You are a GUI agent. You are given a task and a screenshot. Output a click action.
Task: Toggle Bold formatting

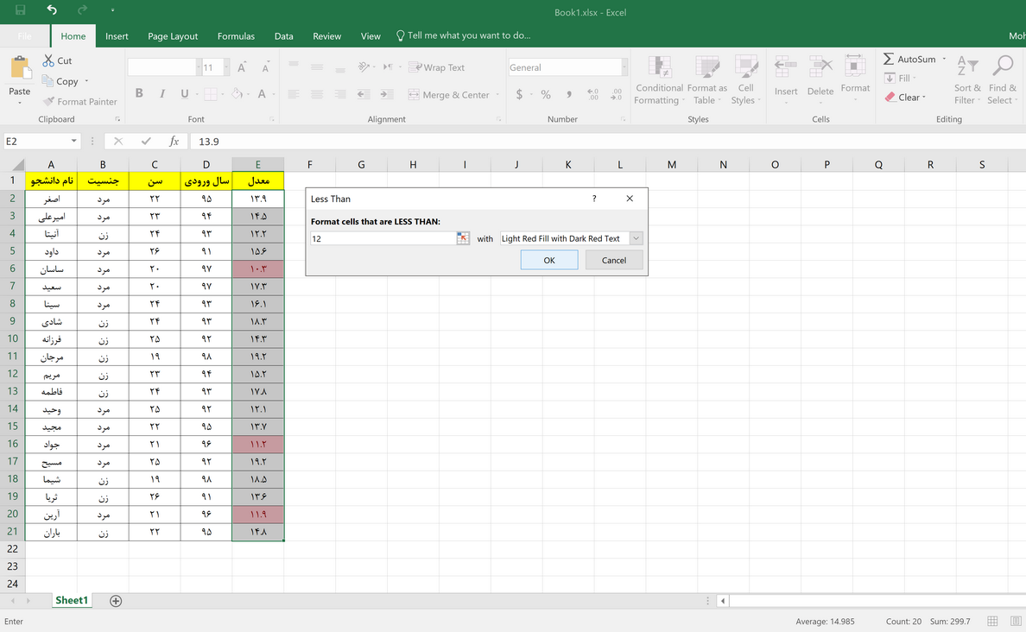pyautogui.click(x=140, y=94)
